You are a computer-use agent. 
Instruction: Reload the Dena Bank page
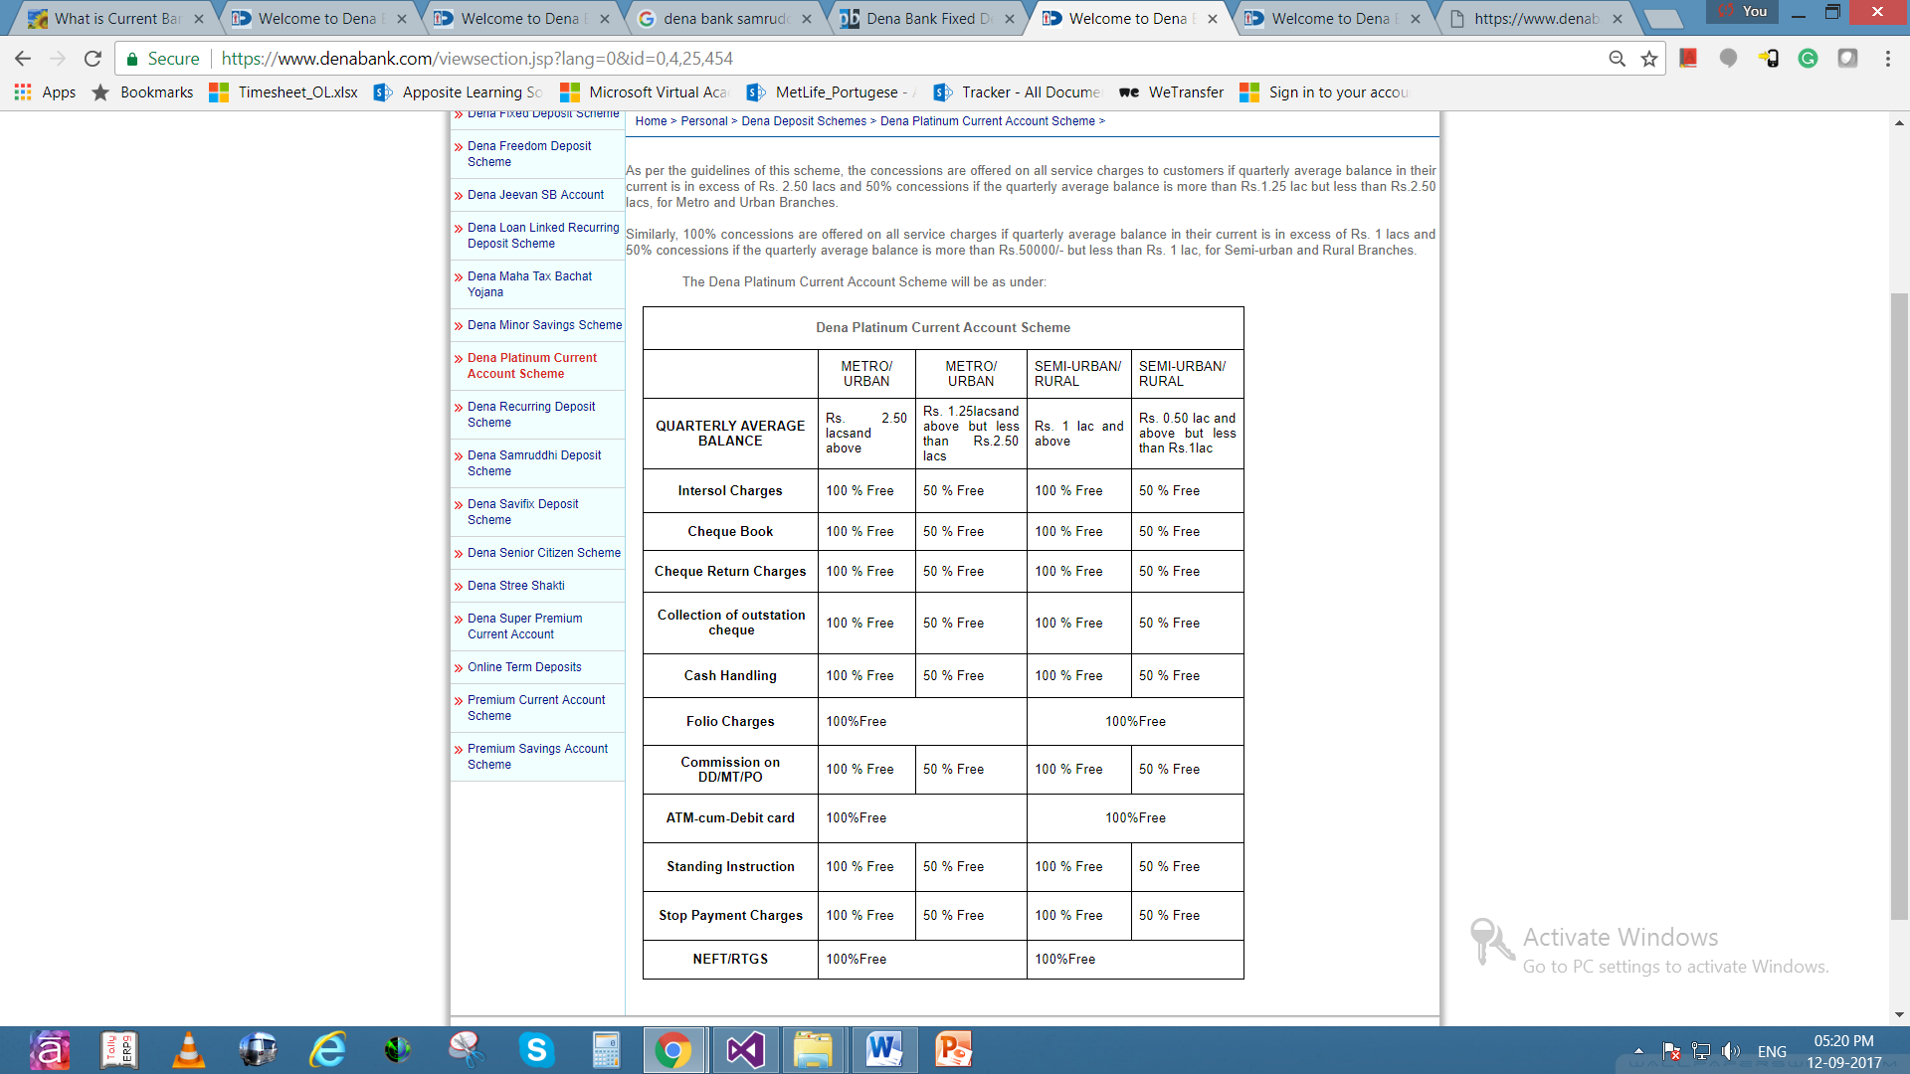[93, 59]
